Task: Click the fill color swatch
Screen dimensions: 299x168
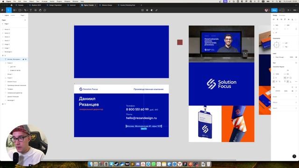Action: [x=274, y=91]
